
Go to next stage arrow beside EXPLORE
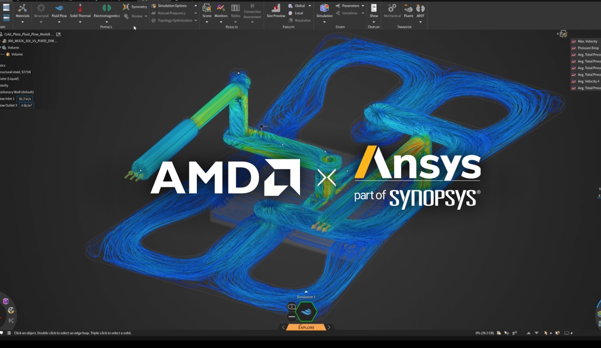(x=329, y=327)
